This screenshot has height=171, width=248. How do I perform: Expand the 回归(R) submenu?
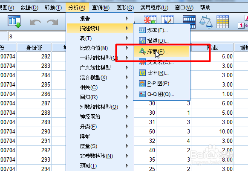100,97
